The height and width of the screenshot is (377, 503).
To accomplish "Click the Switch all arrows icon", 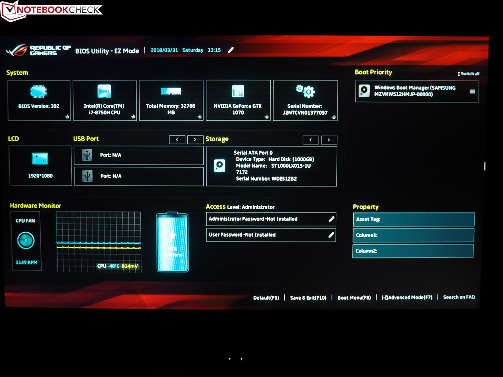I will [459, 74].
